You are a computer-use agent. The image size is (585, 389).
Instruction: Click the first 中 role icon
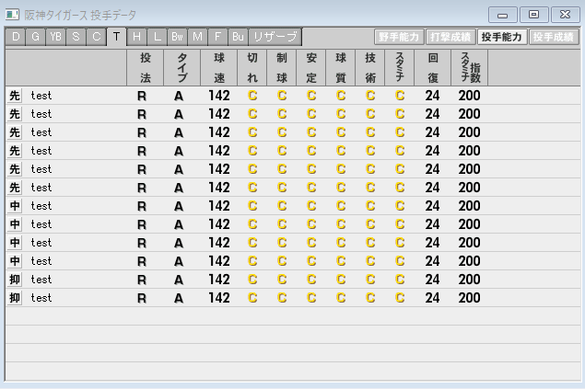pyautogui.click(x=15, y=206)
